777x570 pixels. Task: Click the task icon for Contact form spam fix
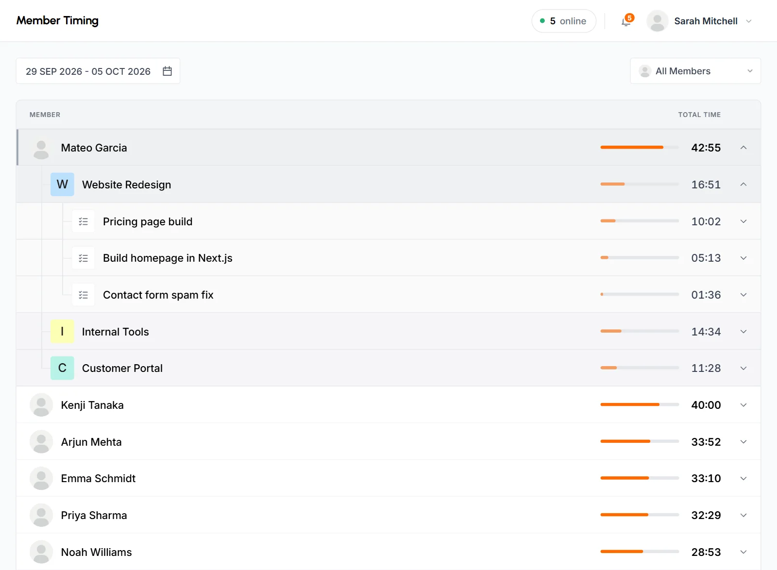[83, 295]
